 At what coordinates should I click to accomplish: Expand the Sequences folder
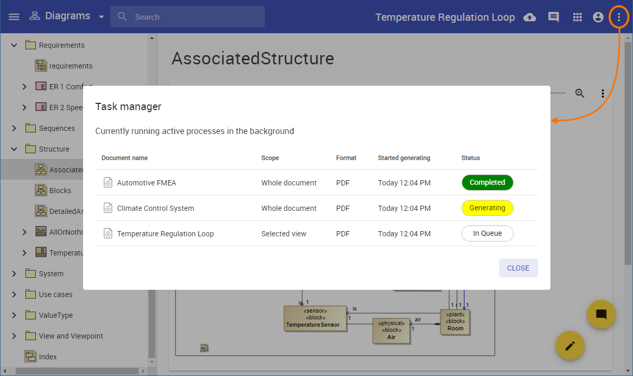14,128
